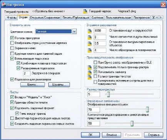Enable Только границы текстов checkbox
Screen dimensions: 167x140
(x=95, y=76)
